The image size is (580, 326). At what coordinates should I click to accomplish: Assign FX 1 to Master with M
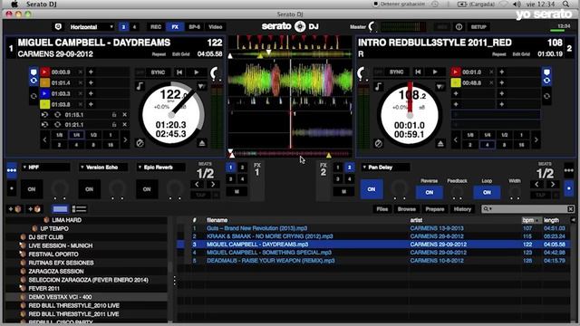tap(237, 191)
